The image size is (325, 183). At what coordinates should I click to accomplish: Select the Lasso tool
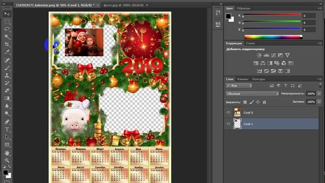(x=7, y=29)
